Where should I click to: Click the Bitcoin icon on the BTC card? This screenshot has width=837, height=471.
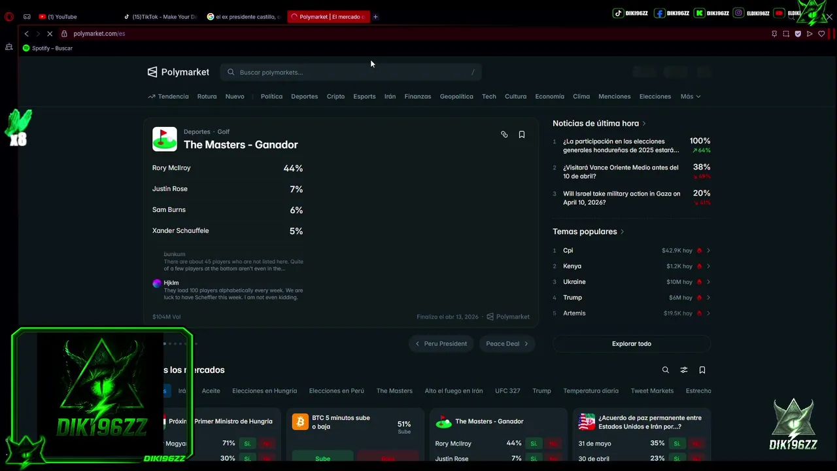pyautogui.click(x=300, y=421)
